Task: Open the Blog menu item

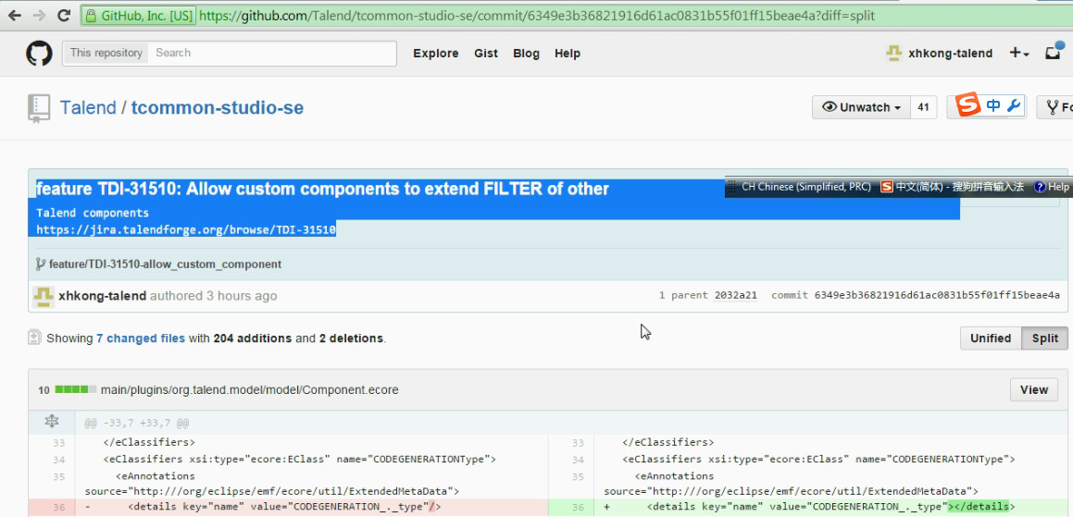Action: (526, 54)
